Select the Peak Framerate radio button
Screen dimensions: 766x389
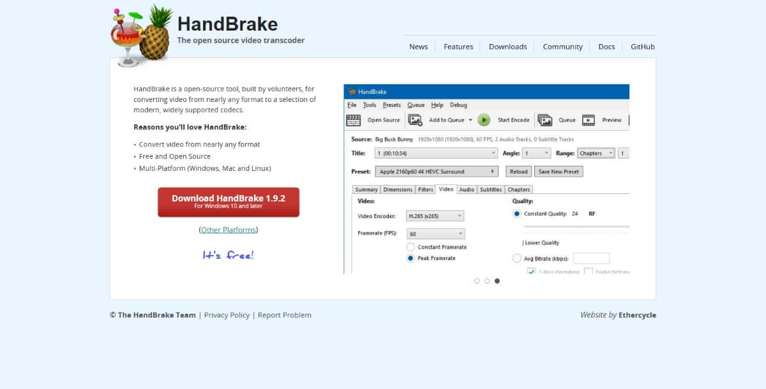[410, 258]
